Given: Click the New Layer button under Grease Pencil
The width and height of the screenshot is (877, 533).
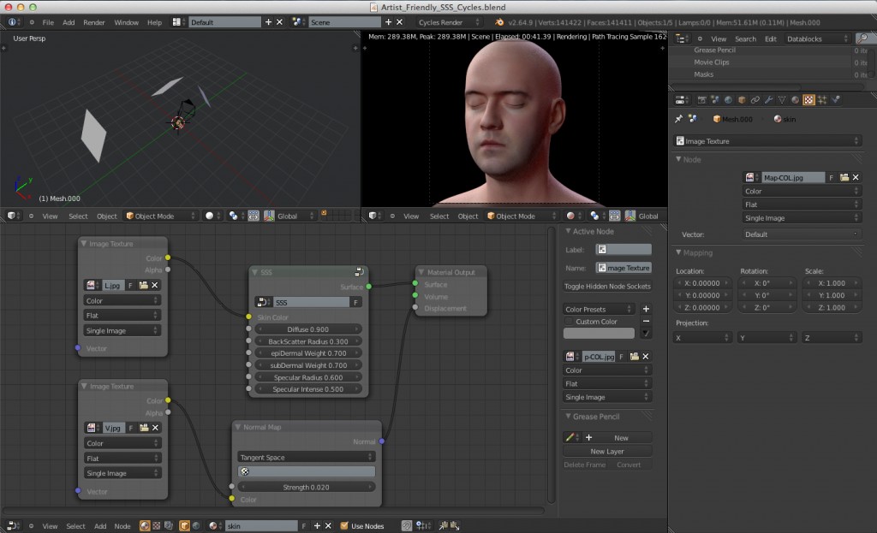Looking at the screenshot, I should pyautogui.click(x=608, y=451).
